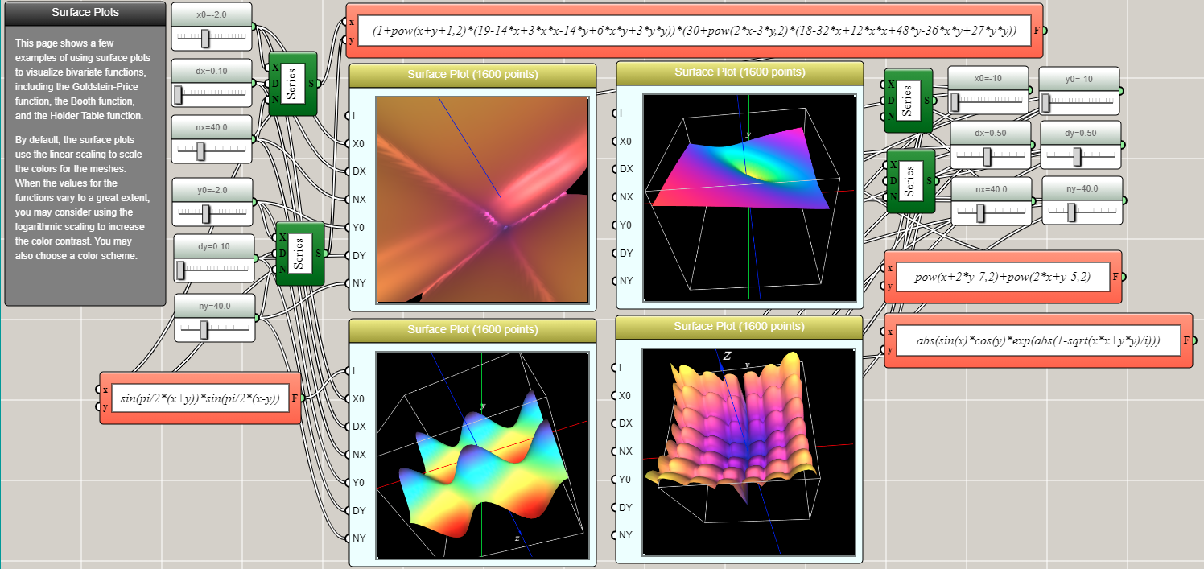Image resolution: width=1204 pixels, height=569 pixels.
Task: Select the dx=0.50 slider handle
Action: pyautogui.click(x=987, y=156)
